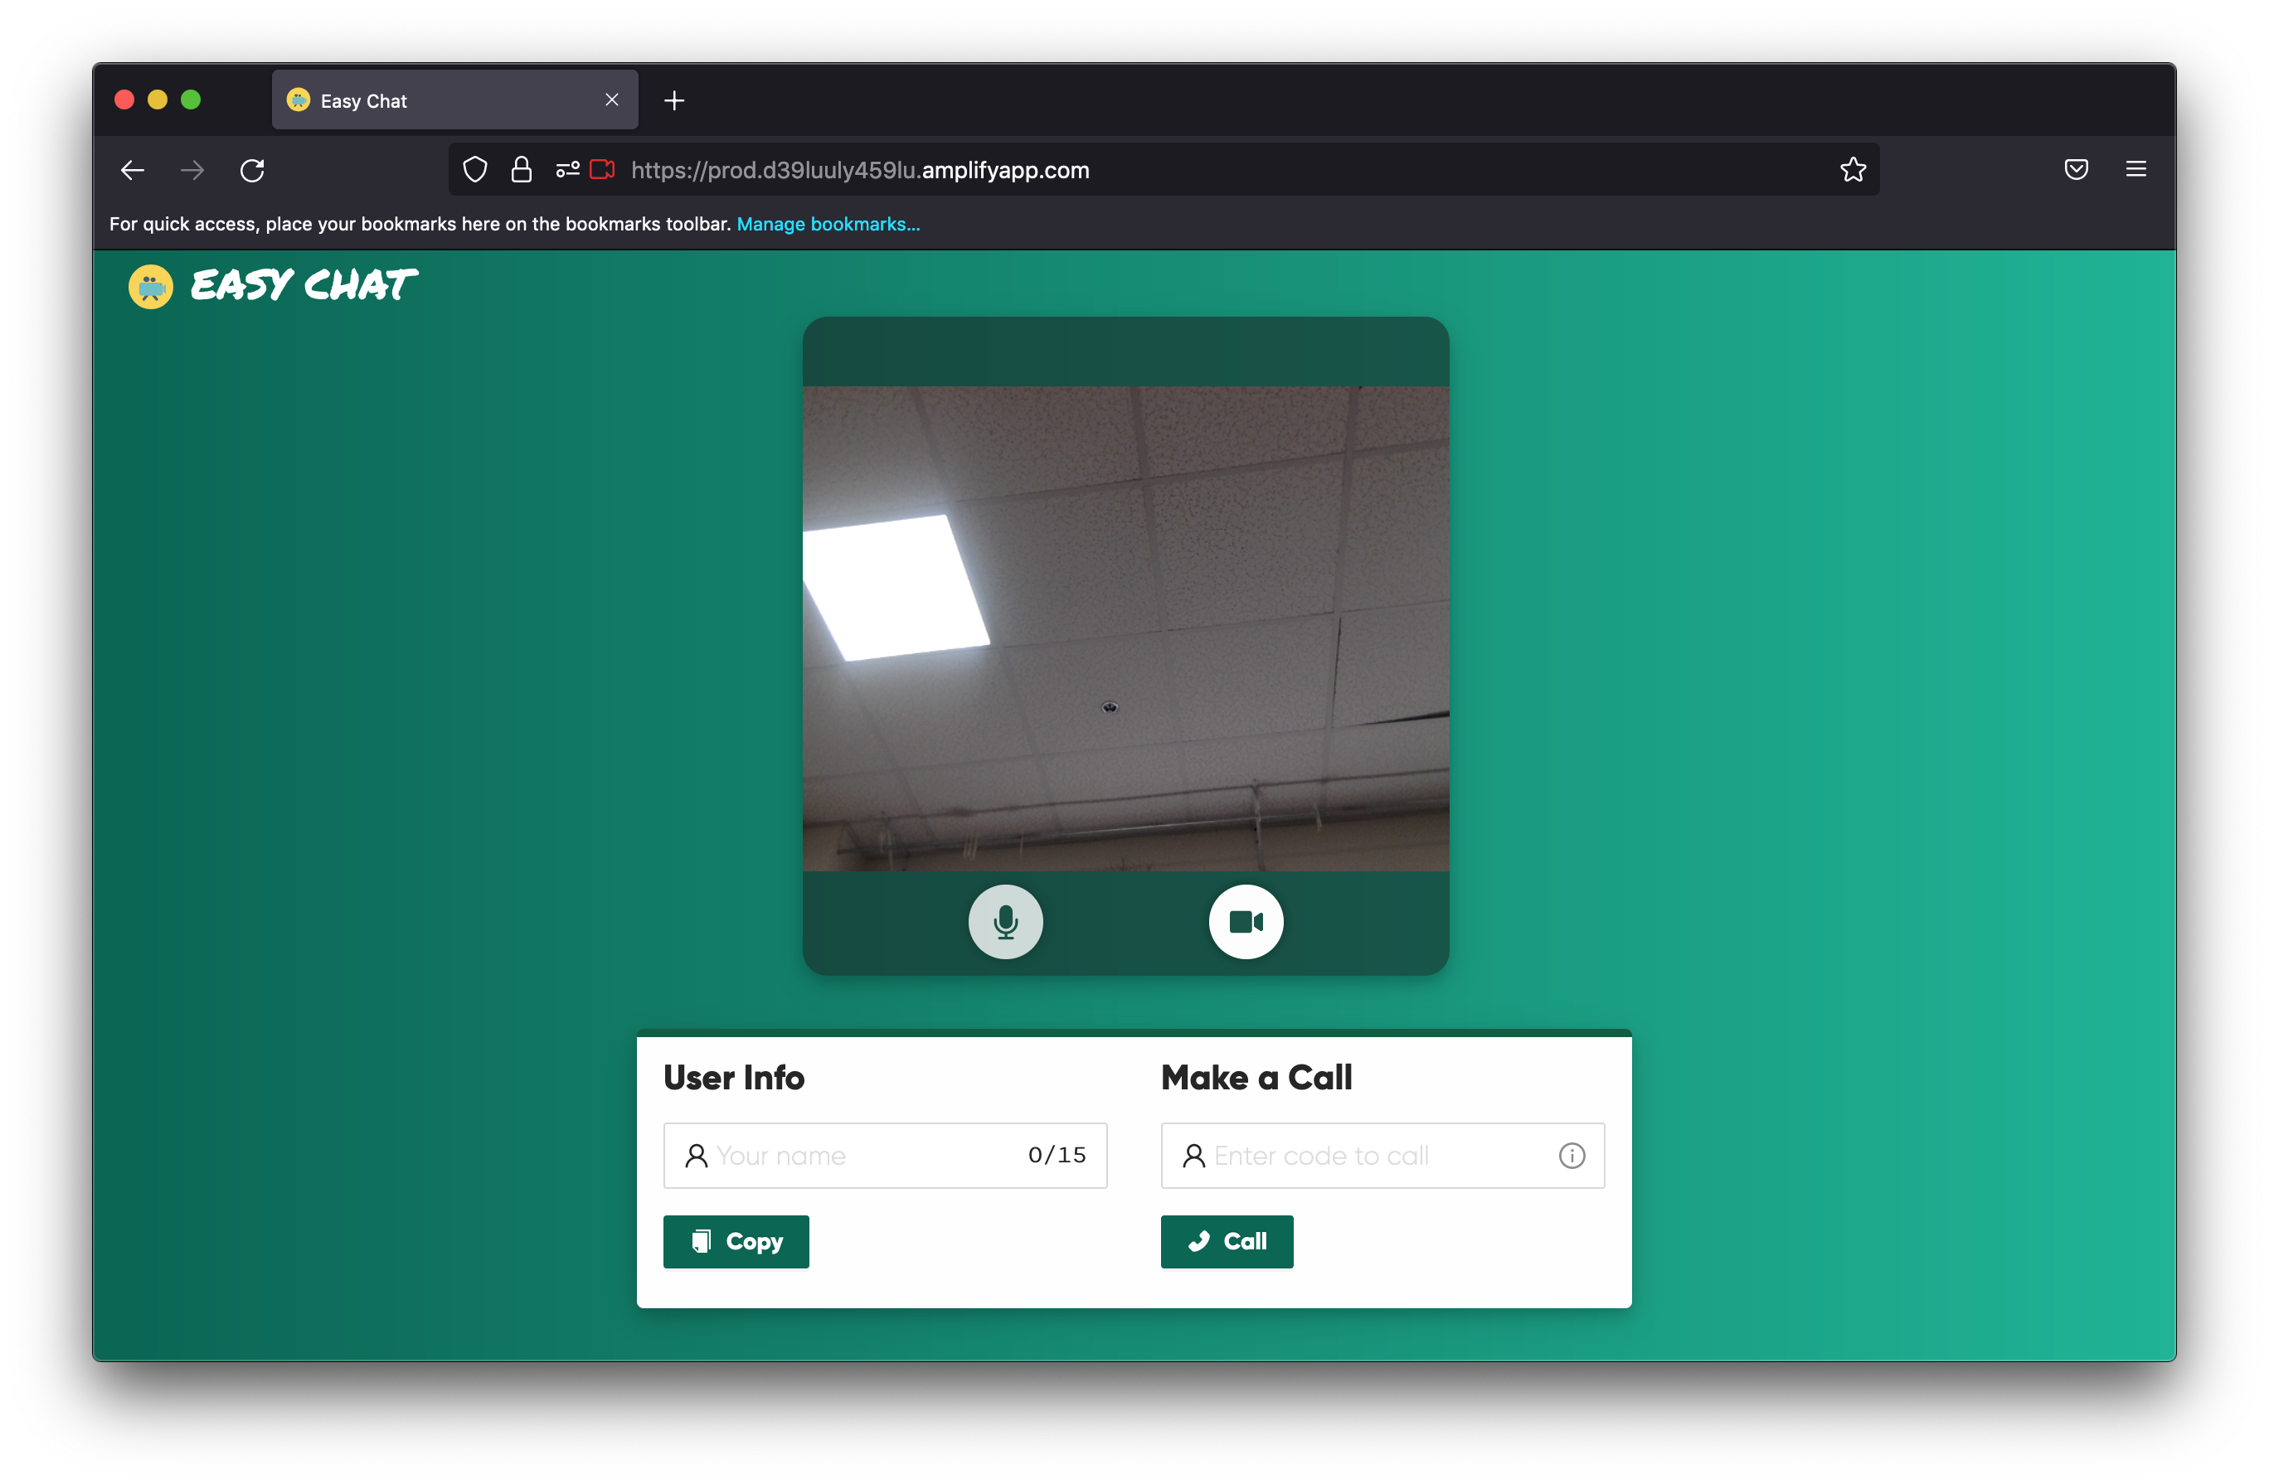The image size is (2269, 1484).
Task: Mute the microphone button
Action: tap(1005, 922)
